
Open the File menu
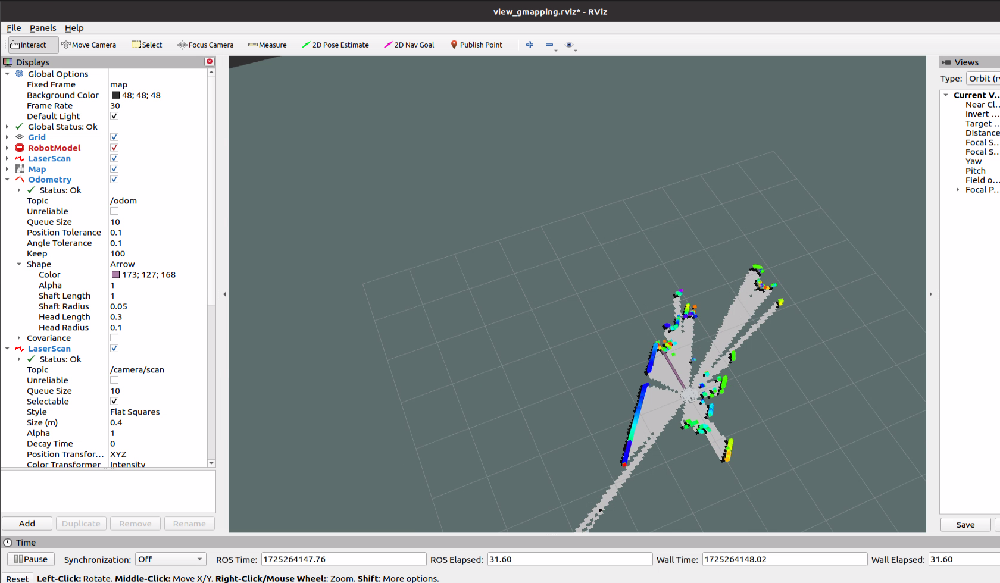pyautogui.click(x=14, y=28)
